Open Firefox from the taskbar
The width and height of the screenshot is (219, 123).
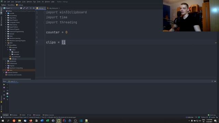[x=31, y=121]
